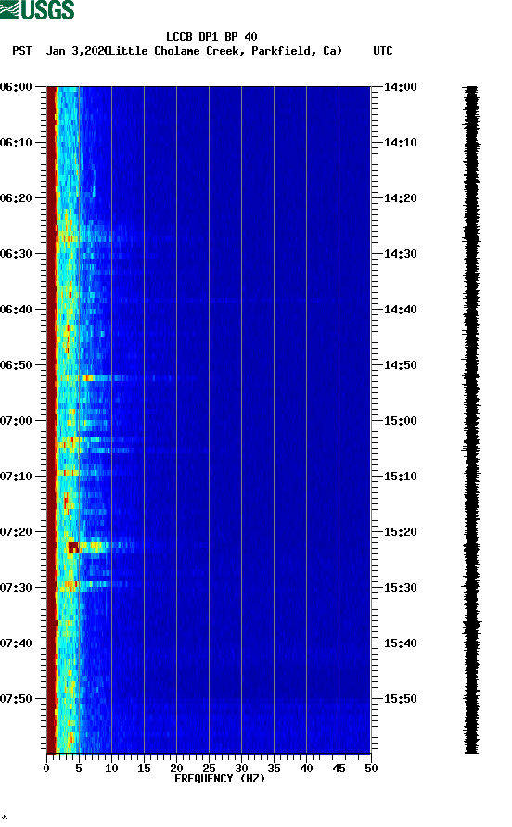Click the 06:00 PST time label
Image resolution: width=512 pixels, height=827 pixels.
pos(16,87)
